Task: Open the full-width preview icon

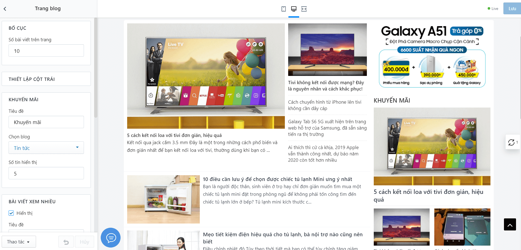Action: click(304, 9)
